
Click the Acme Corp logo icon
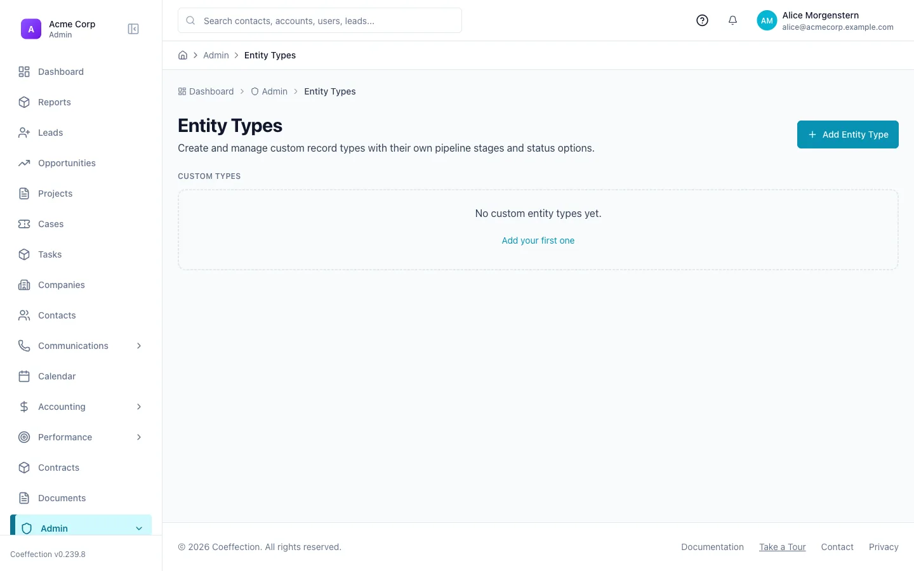[31, 29]
